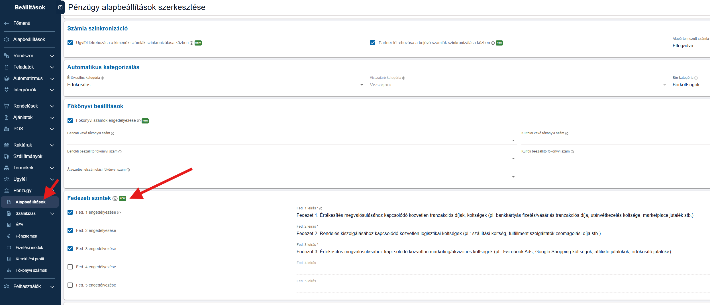Go to Kerekítési profil page
Viewport: 710px width, 305px height.
click(29, 259)
